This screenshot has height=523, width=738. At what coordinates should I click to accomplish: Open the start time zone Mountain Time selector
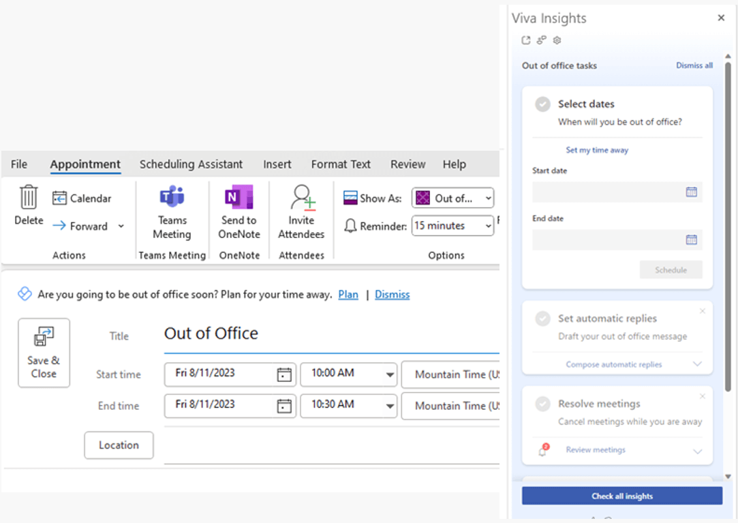(x=451, y=374)
